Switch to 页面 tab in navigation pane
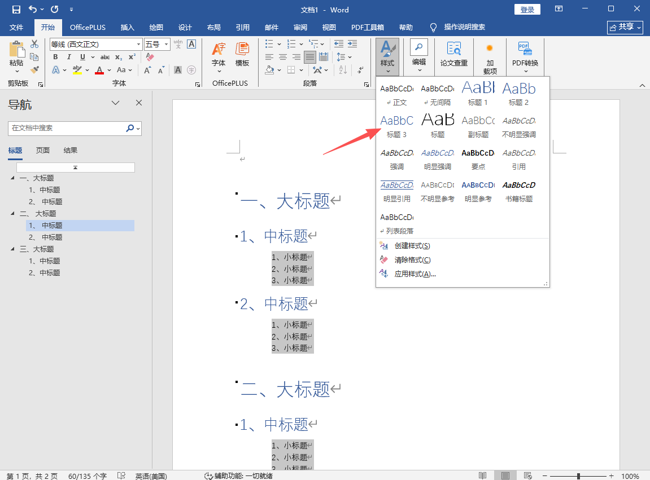The image size is (650, 480). [43, 150]
